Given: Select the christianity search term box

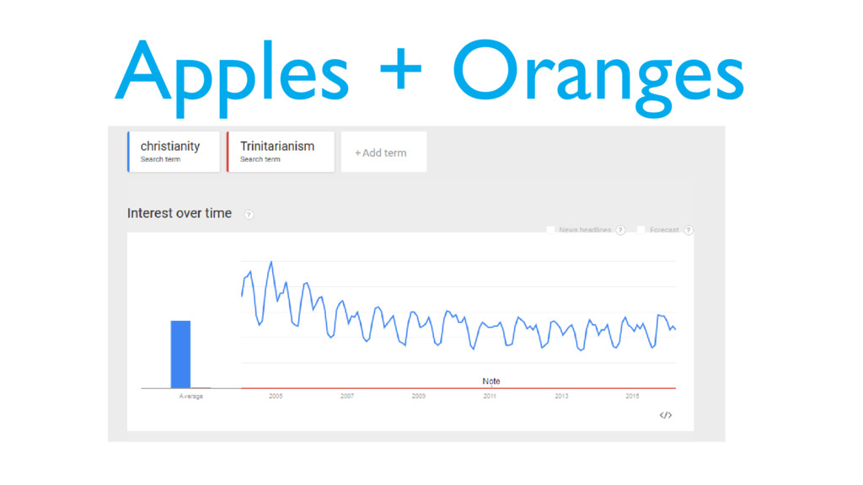Looking at the screenshot, I should point(174,152).
